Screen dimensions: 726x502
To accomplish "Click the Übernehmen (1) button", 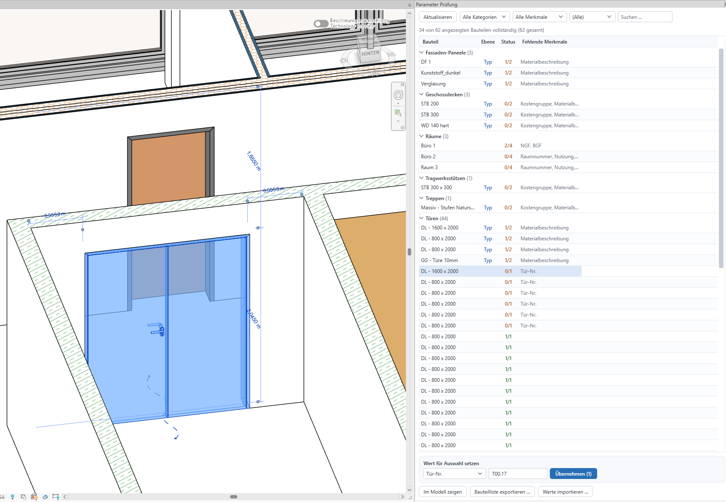I will tap(573, 474).
